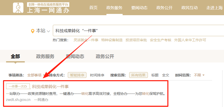The width and height of the screenshot is (224, 107).
Task: Click hot search term 灵活就业一件事
Action: tap(86, 40)
